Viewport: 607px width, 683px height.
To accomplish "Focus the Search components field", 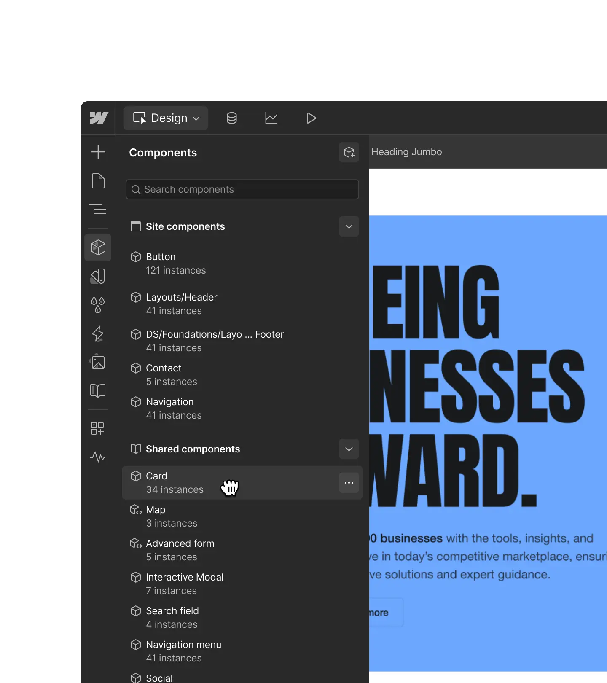I will 242,189.
